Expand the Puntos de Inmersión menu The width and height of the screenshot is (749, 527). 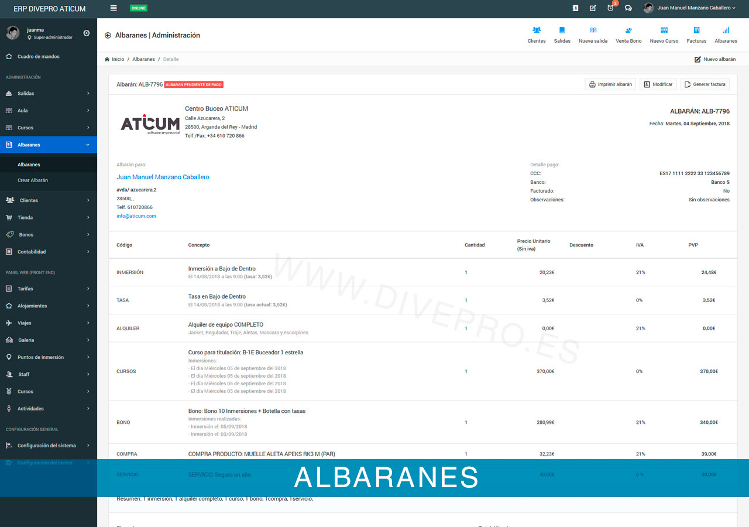pyautogui.click(x=49, y=357)
